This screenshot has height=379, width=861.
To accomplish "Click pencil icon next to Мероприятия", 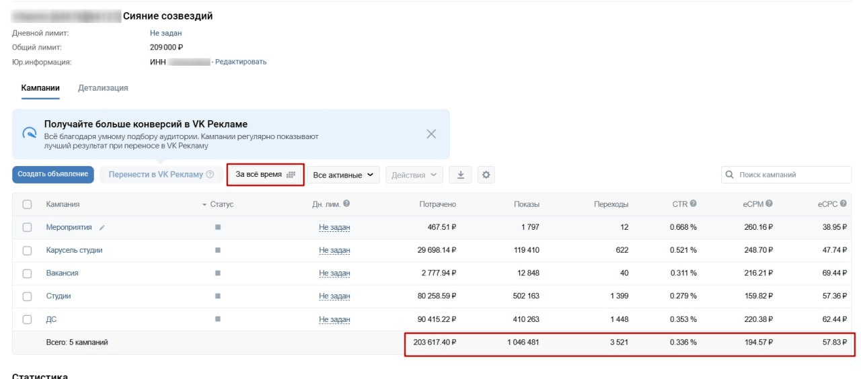I will [x=102, y=228].
